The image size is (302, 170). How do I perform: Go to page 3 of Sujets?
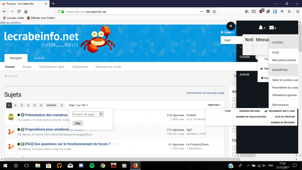(22, 105)
